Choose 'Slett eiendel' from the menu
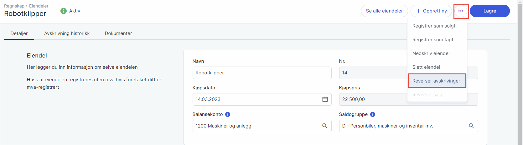The width and height of the screenshot is (523, 145). point(426,67)
